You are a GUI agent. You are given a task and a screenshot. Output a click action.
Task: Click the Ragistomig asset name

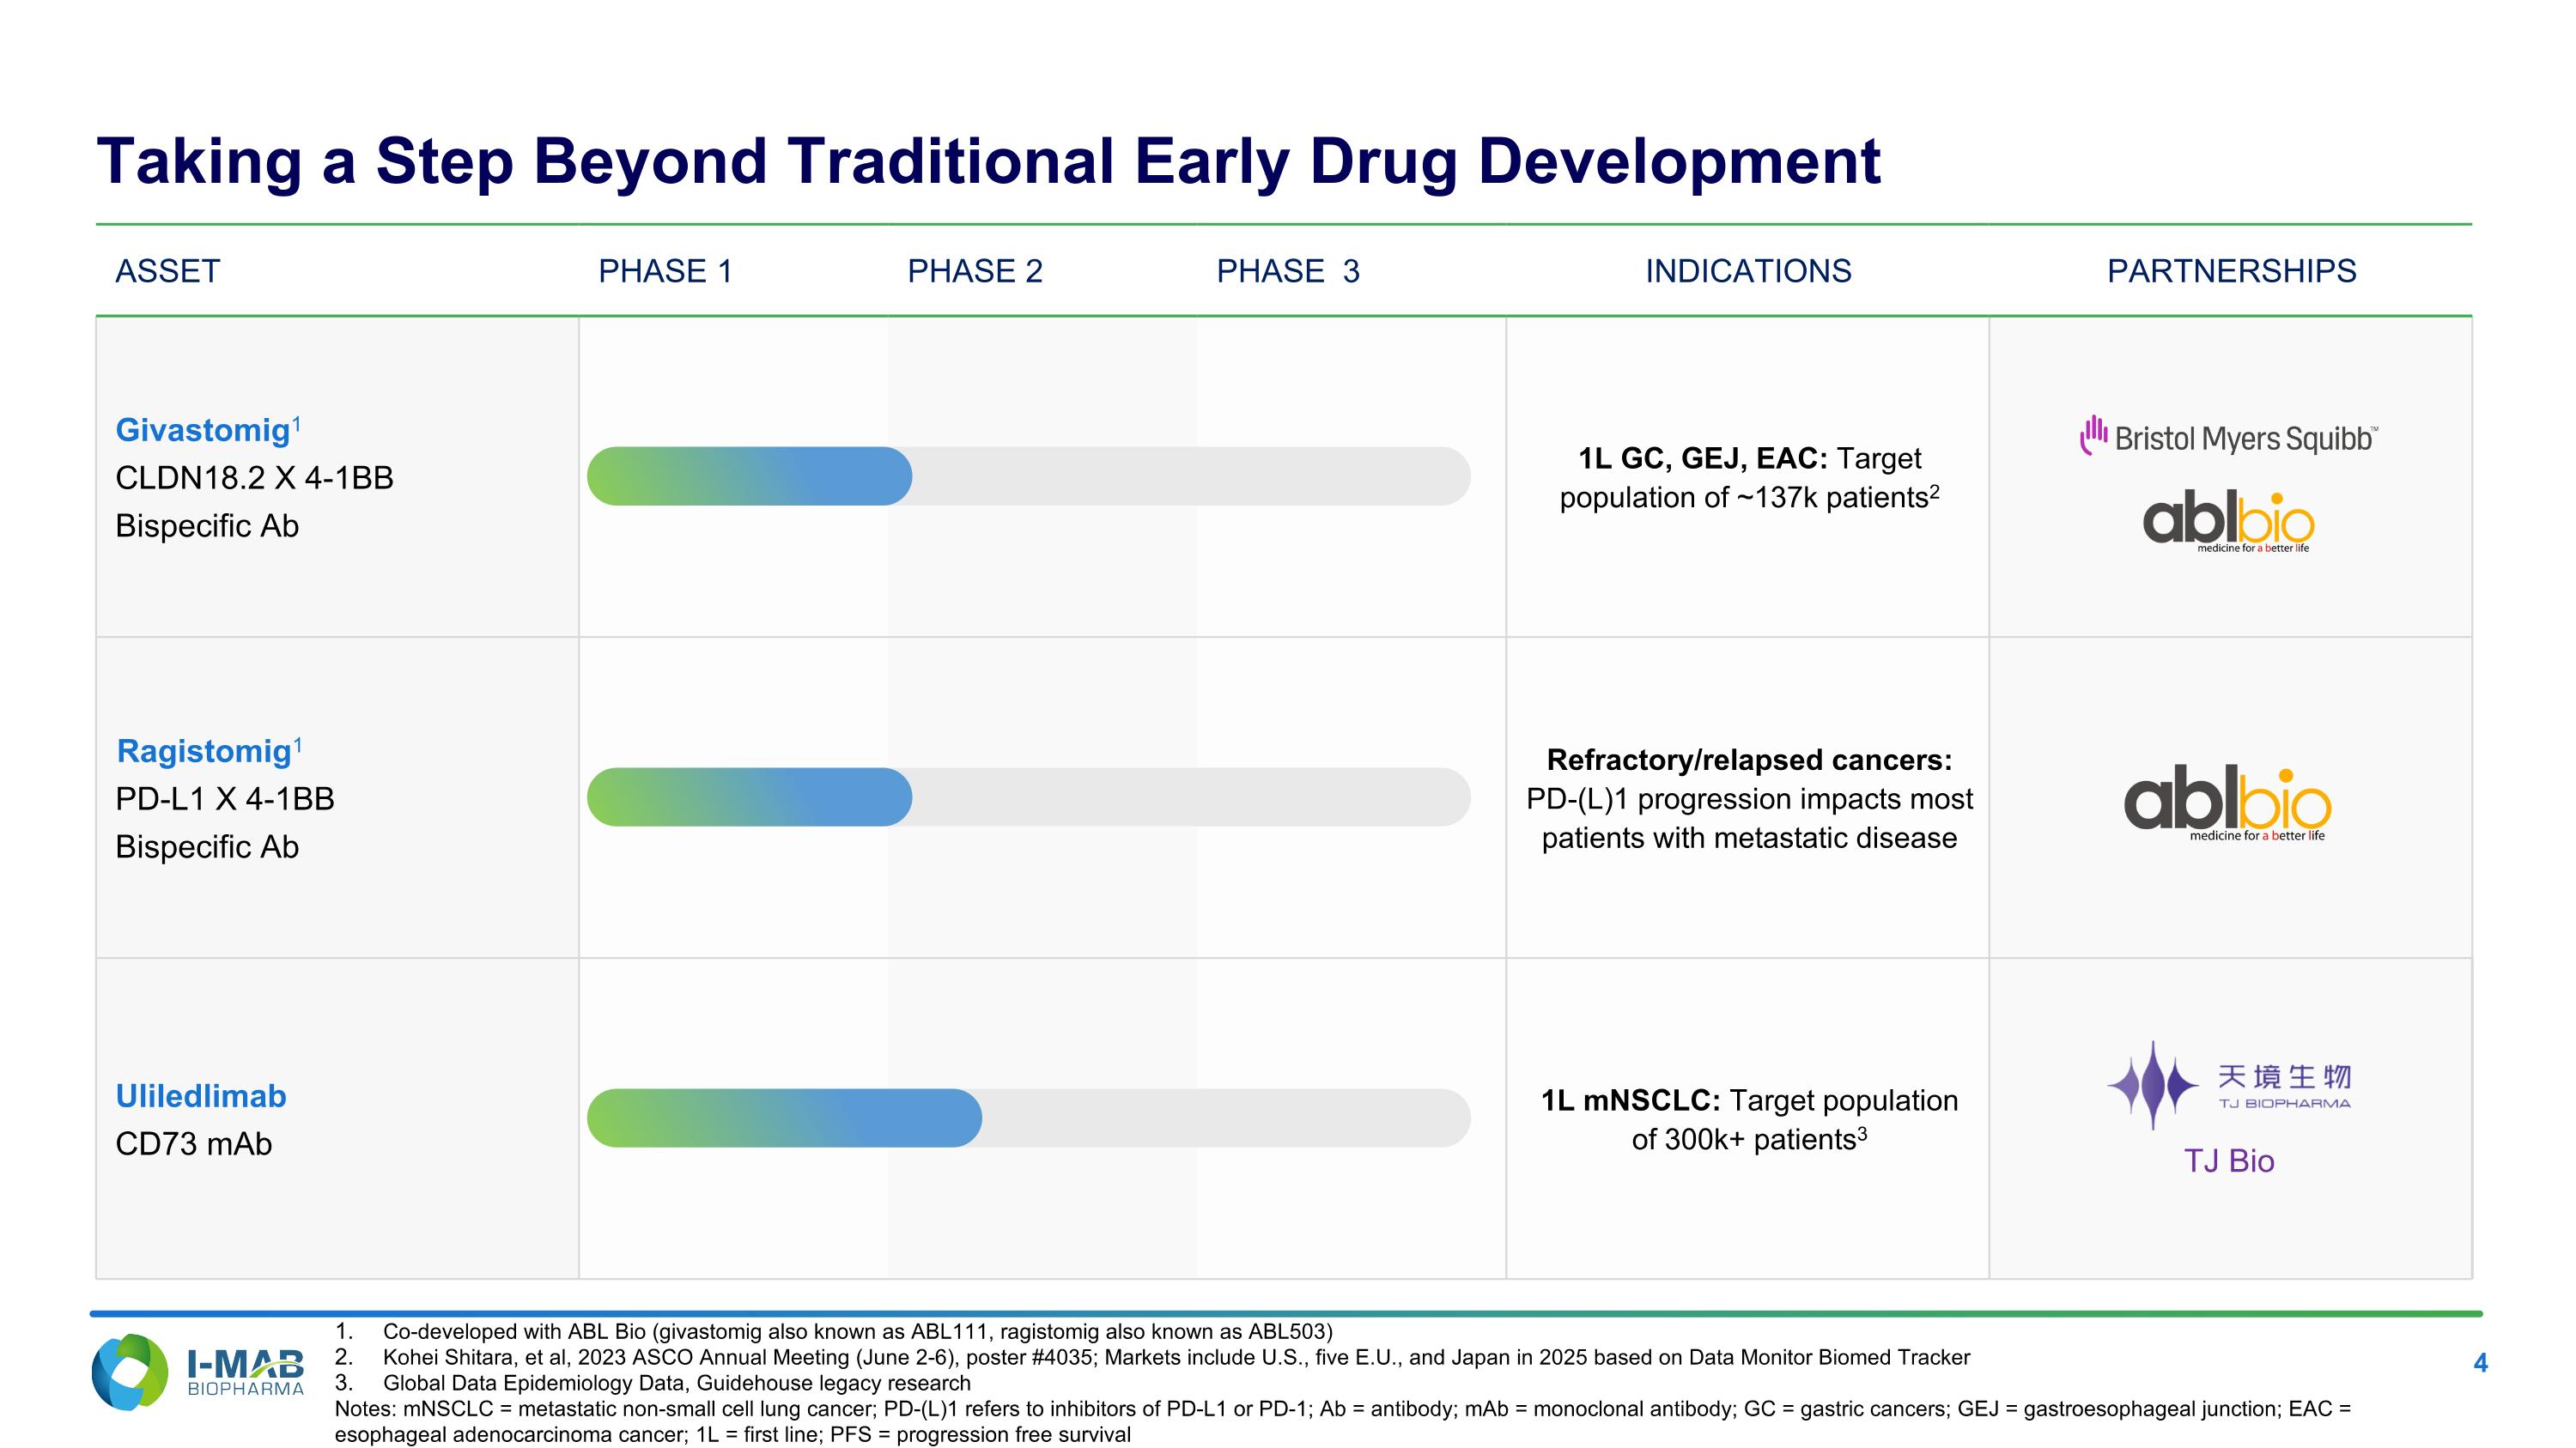tap(204, 750)
